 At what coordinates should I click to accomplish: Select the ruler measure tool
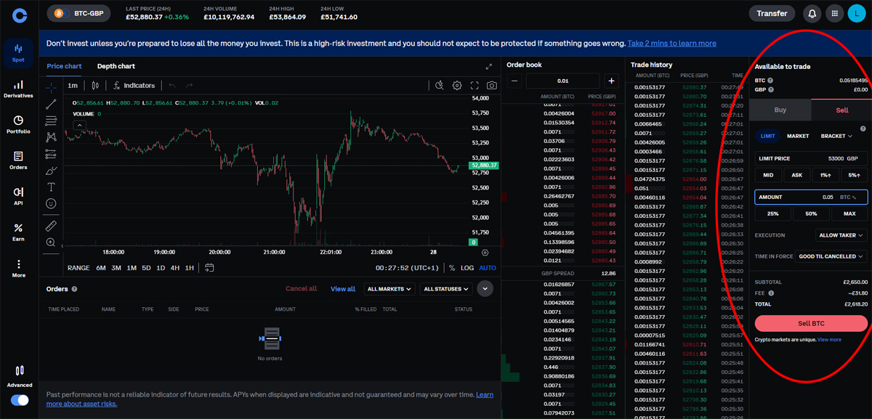[x=51, y=226]
